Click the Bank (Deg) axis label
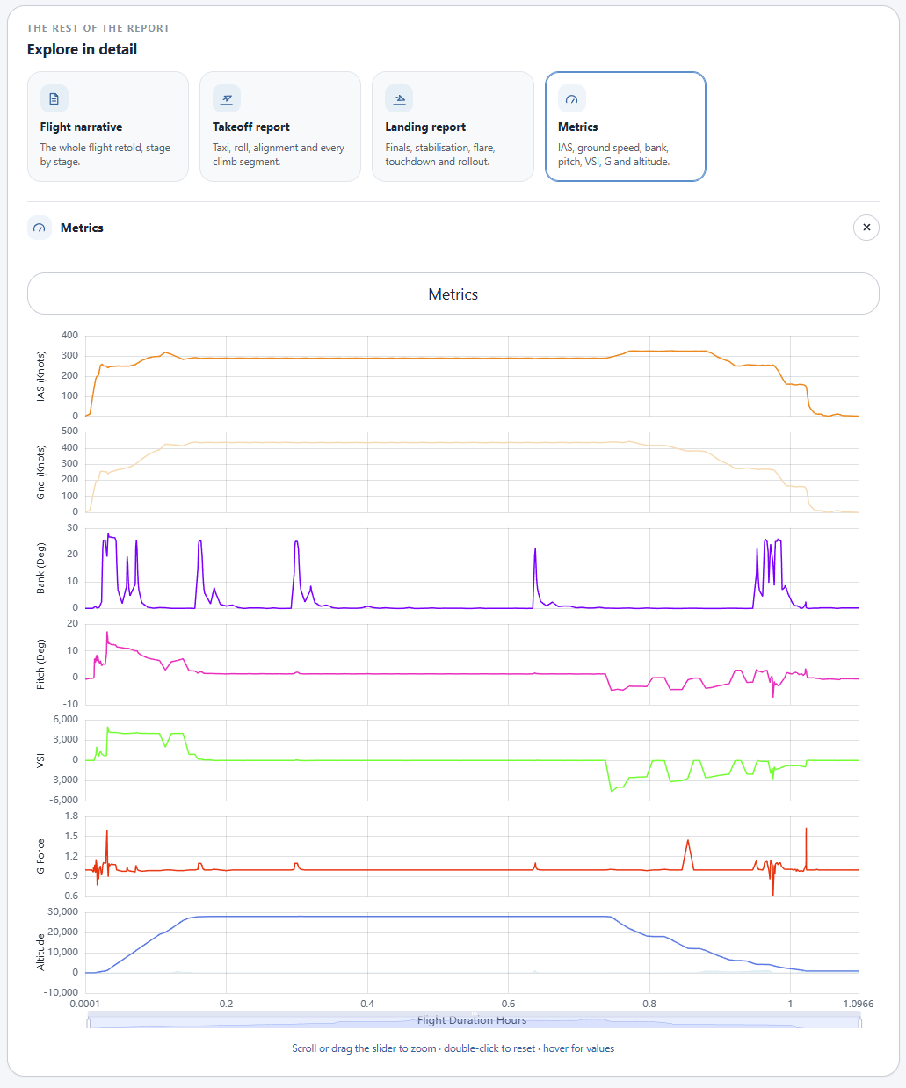This screenshot has height=1088, width=906. (40, 568)
